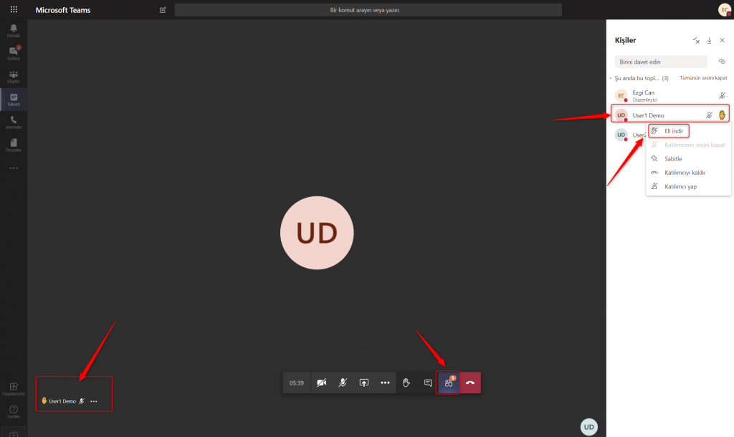Click 'Katılımcıyı kaldır' menu option
734x437 pixels.
point(685,173)
